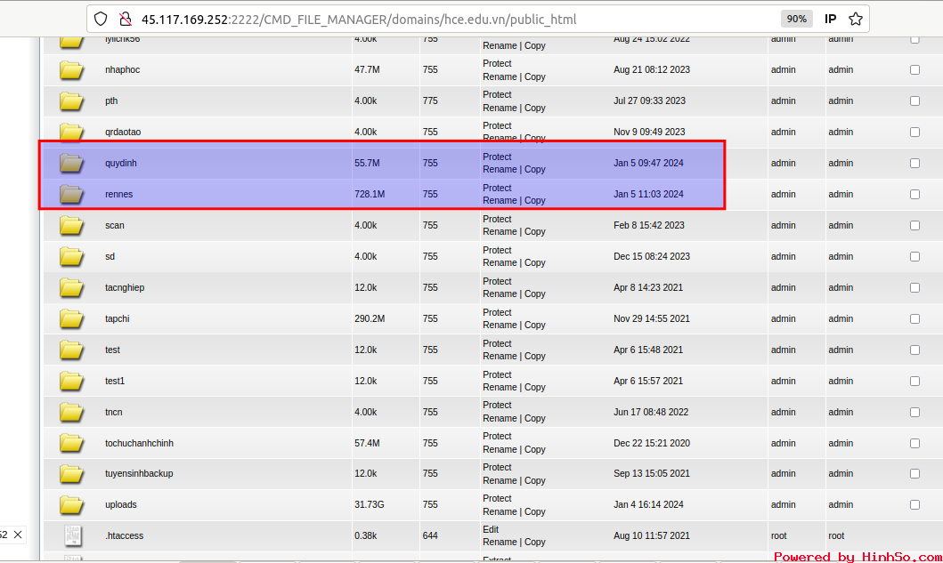The width and height of the screenshot is (943, 563).
Task: Open the test1 folder icon
Action: click(x=71, y=381)
